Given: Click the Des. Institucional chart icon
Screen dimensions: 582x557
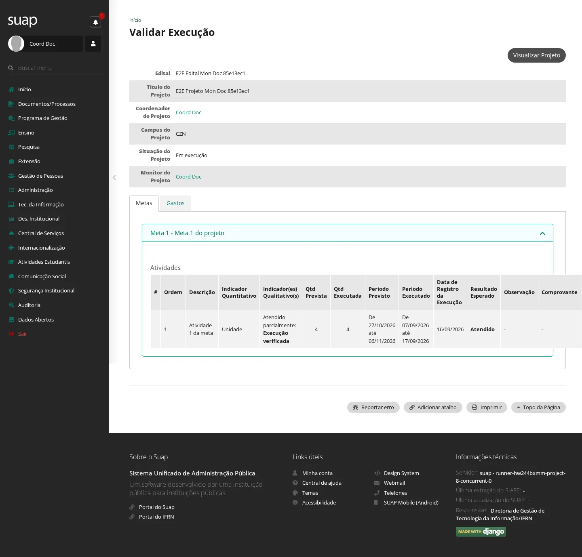Looking at the screenshot, I should click(x=11, y=219).
